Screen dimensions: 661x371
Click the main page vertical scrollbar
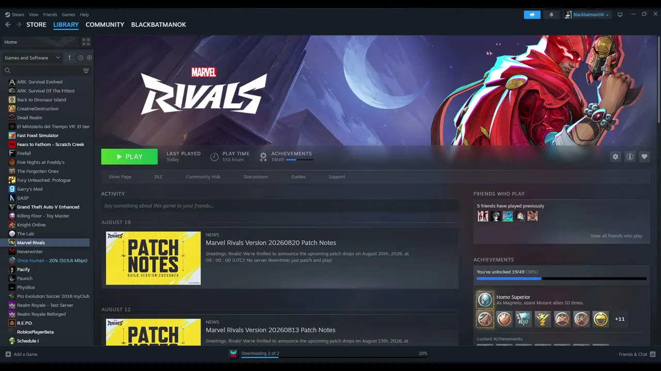(x=658, y=80)
